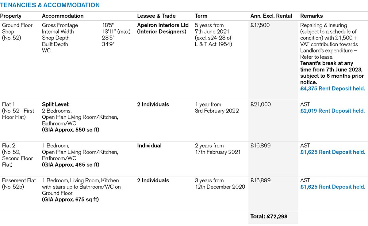The height and width of the screenshot is (226, 368).
Task: Select the Basement Flat property cell
Action: pyautogui.click(x=19, y=183)
